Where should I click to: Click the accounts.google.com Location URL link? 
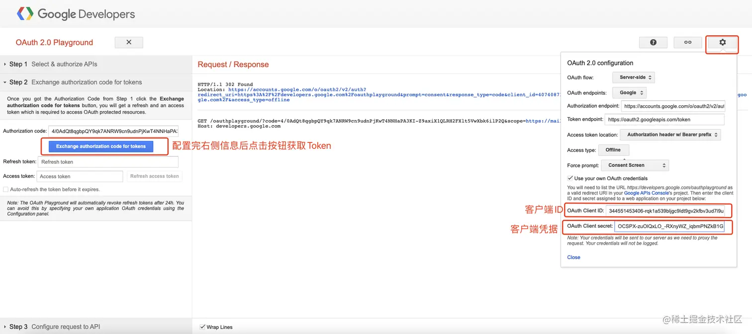[297, 90]
